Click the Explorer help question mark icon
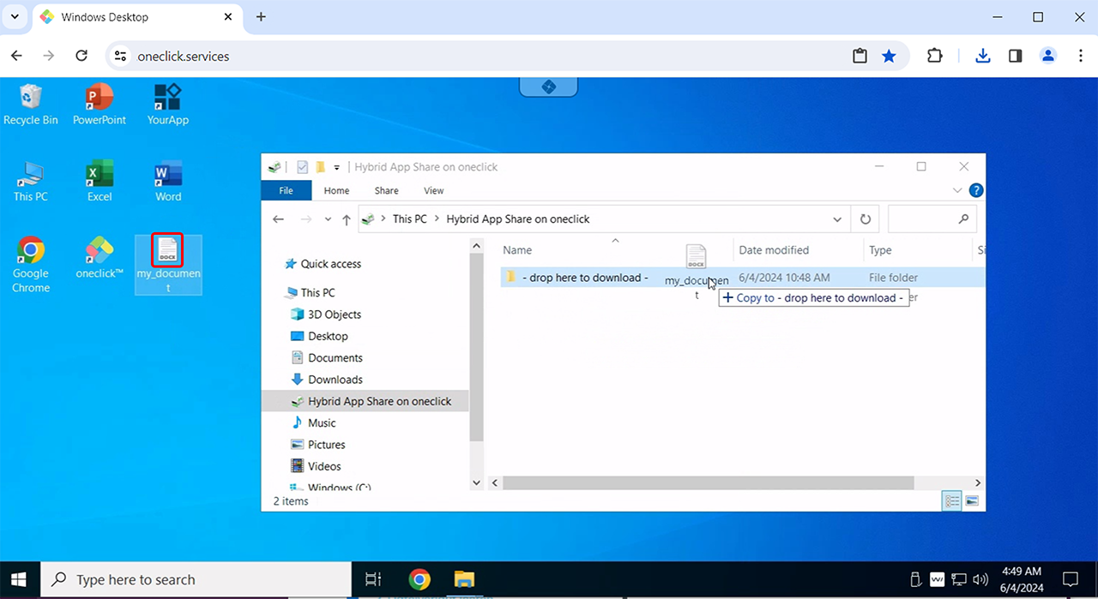Viewport: 1098px width, 599px height. [975, 190]
